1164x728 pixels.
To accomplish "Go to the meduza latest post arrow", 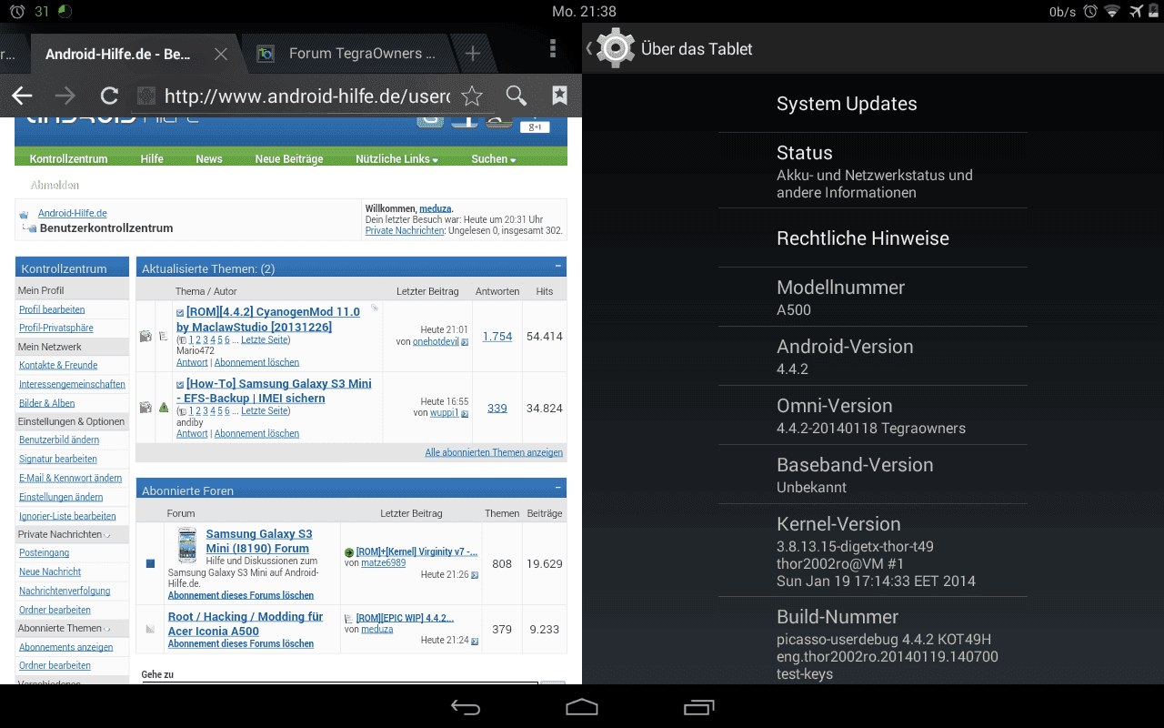I will coord(475,641).
